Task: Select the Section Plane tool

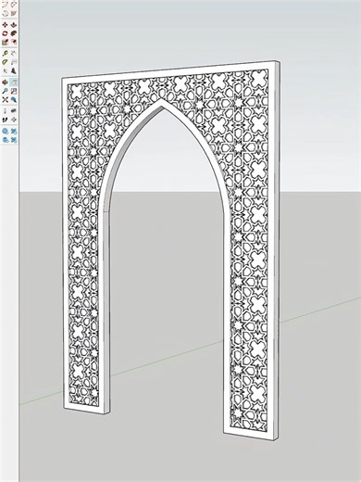Action: [x=14, y=120]
